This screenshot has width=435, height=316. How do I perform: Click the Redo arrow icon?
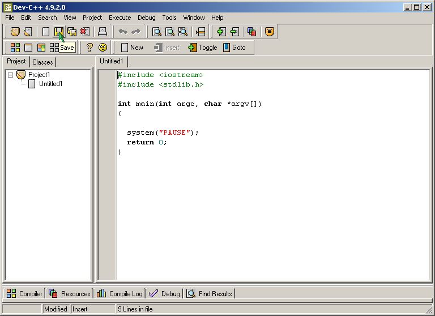(x=136, y=32)
